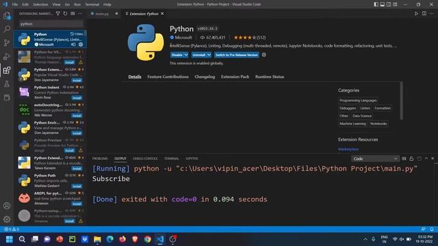The width and height of the screenshot is (438, 246).
Task: Toggle the panel layout icon
Action: click(383, 4)
